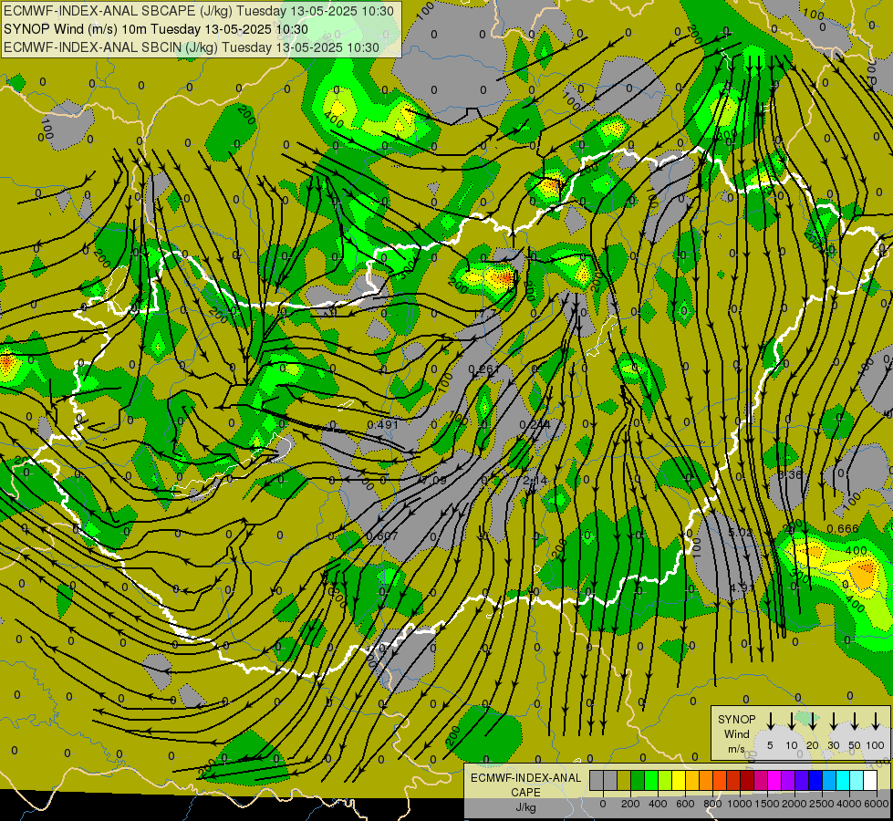Select the purple swatch before 2000 tick
893x821 pixels.
pyautogui.click(x=787, y=780)
